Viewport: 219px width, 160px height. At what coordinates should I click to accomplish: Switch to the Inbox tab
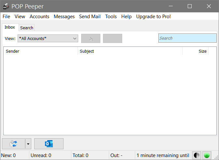click(10, 27)
